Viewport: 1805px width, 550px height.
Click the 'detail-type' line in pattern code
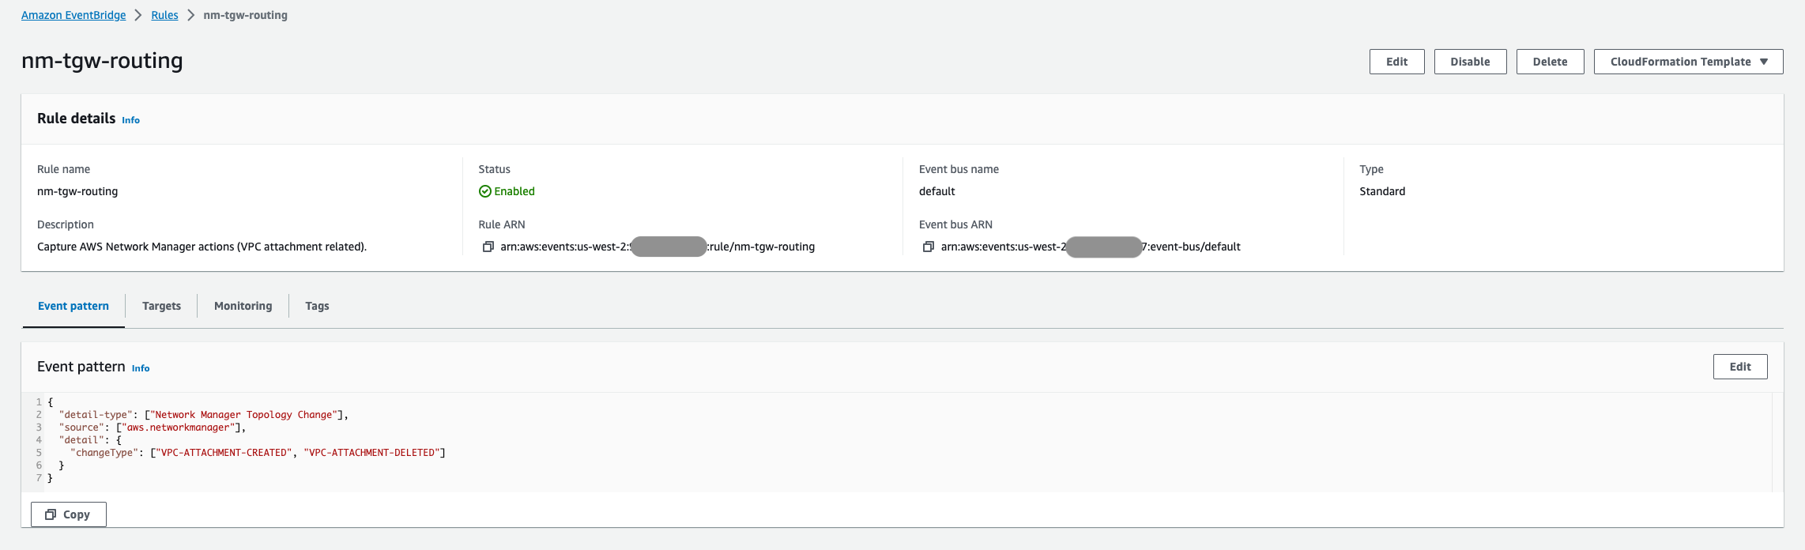pyautogui.click(x=204, y=415)
